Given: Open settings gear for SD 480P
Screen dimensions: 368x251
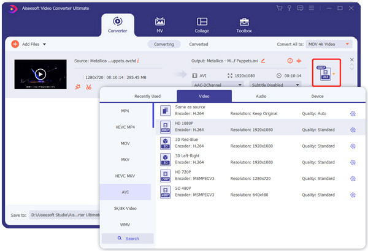Looking at the screenshot, I should [353, 195].
